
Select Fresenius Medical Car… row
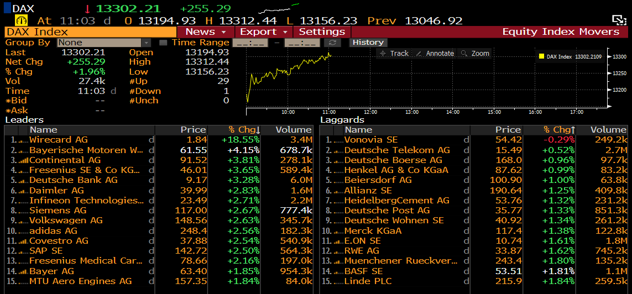coord(158,261)
